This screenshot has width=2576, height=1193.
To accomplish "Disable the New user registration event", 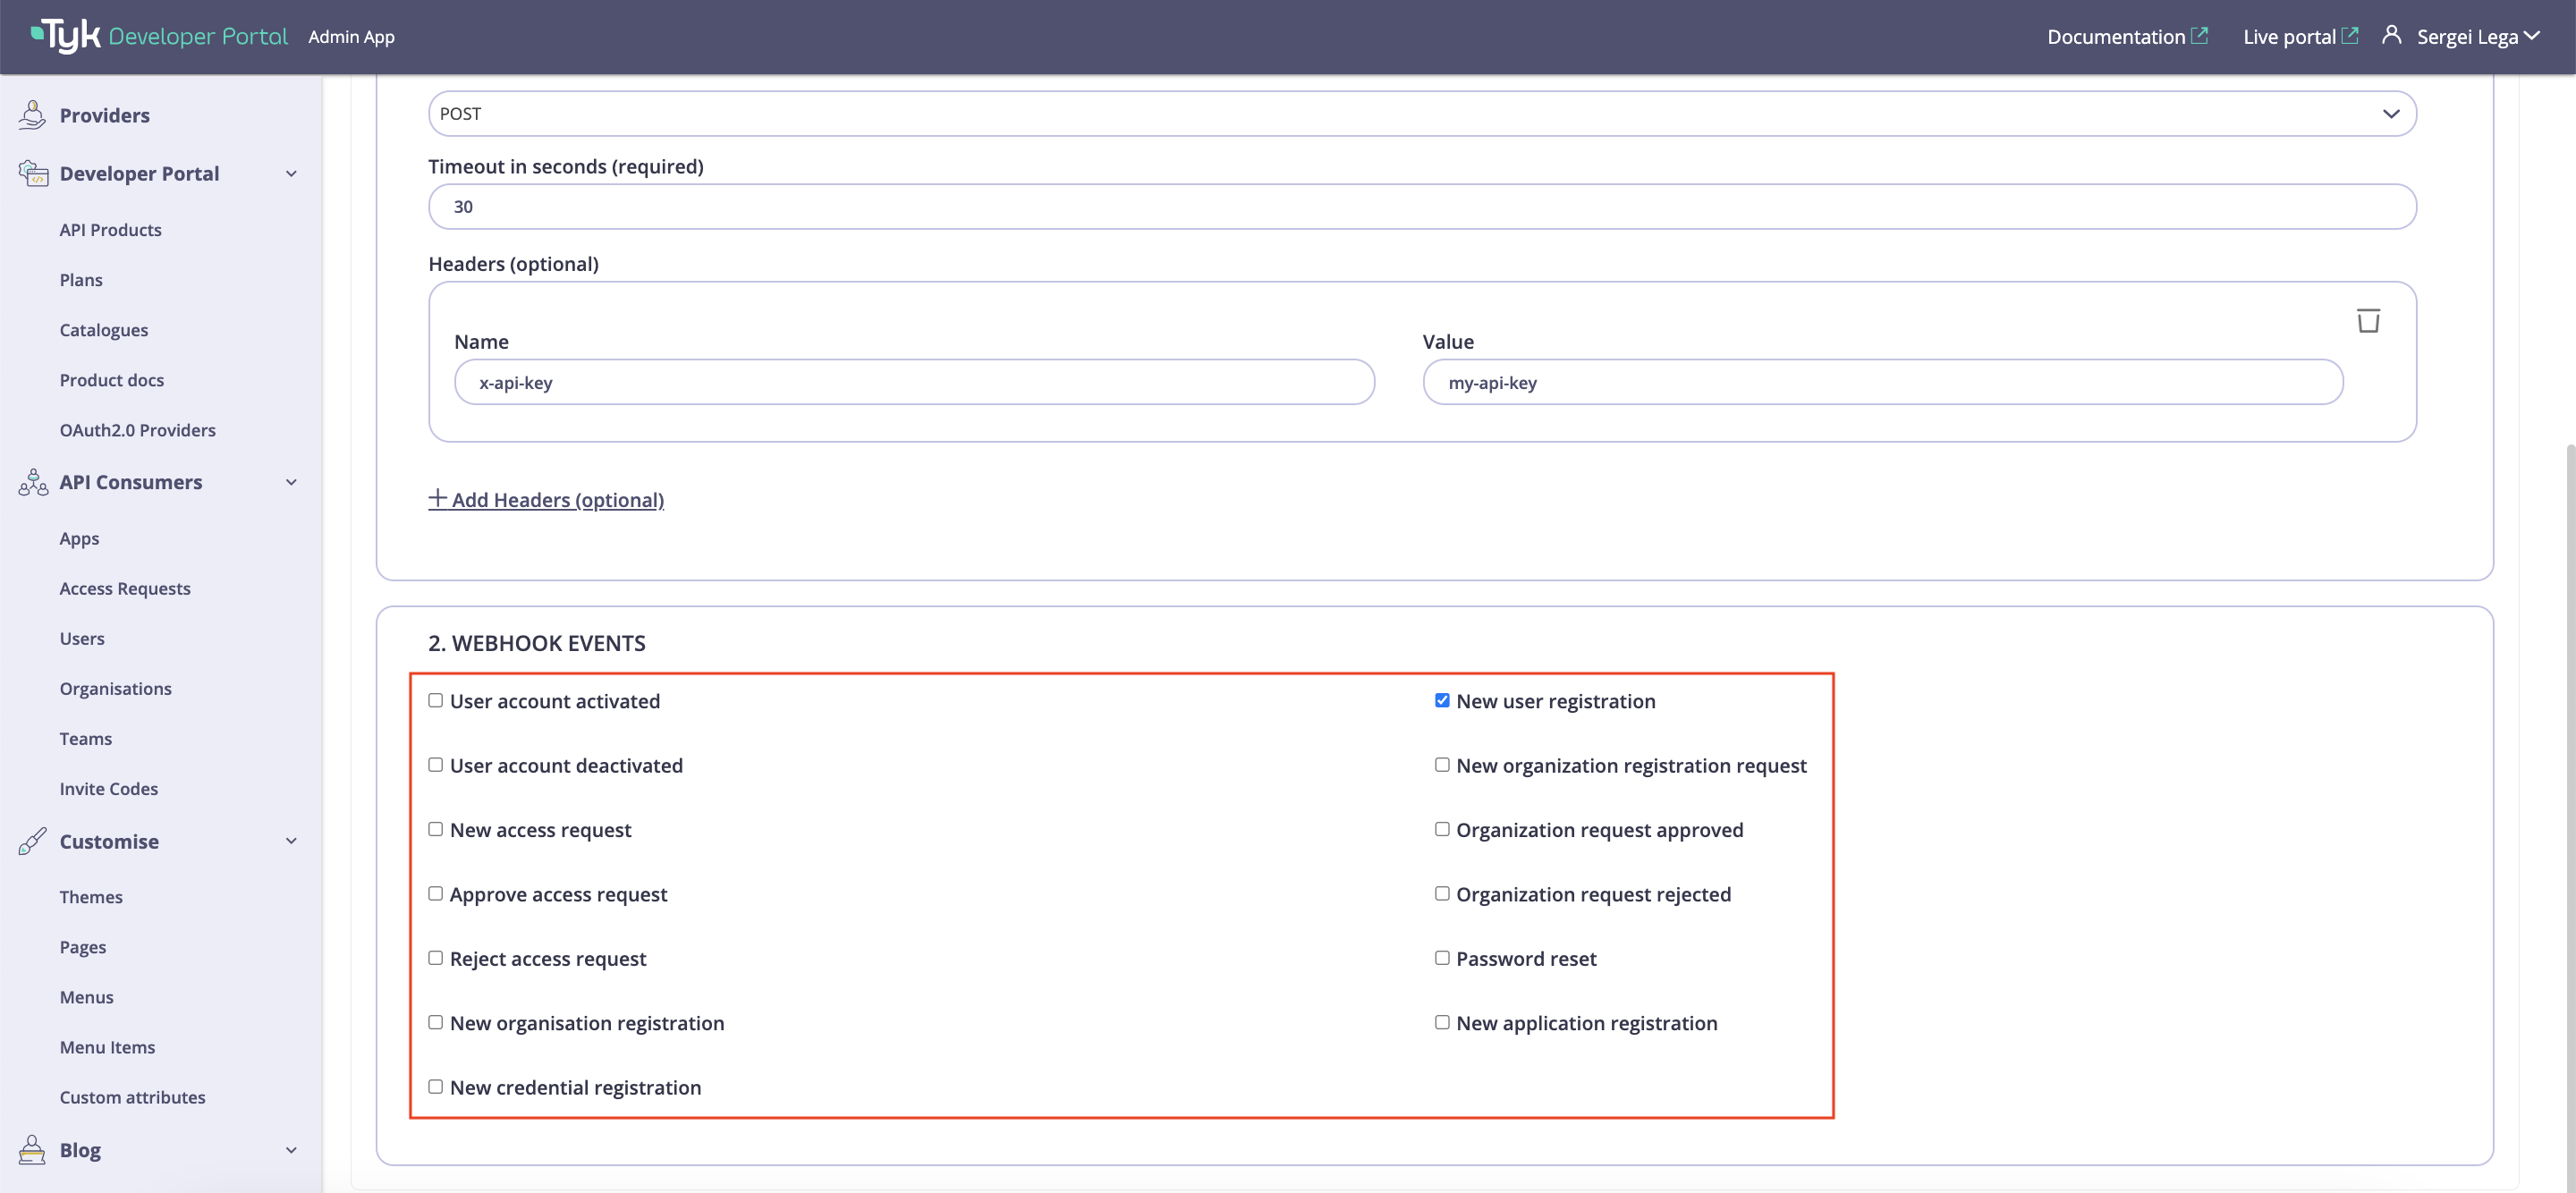I will coord(1442,700).
